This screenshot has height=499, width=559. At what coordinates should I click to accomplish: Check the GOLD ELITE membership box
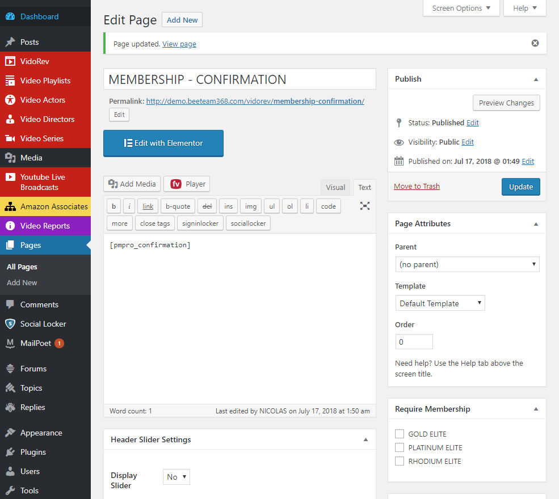(400, 434)
